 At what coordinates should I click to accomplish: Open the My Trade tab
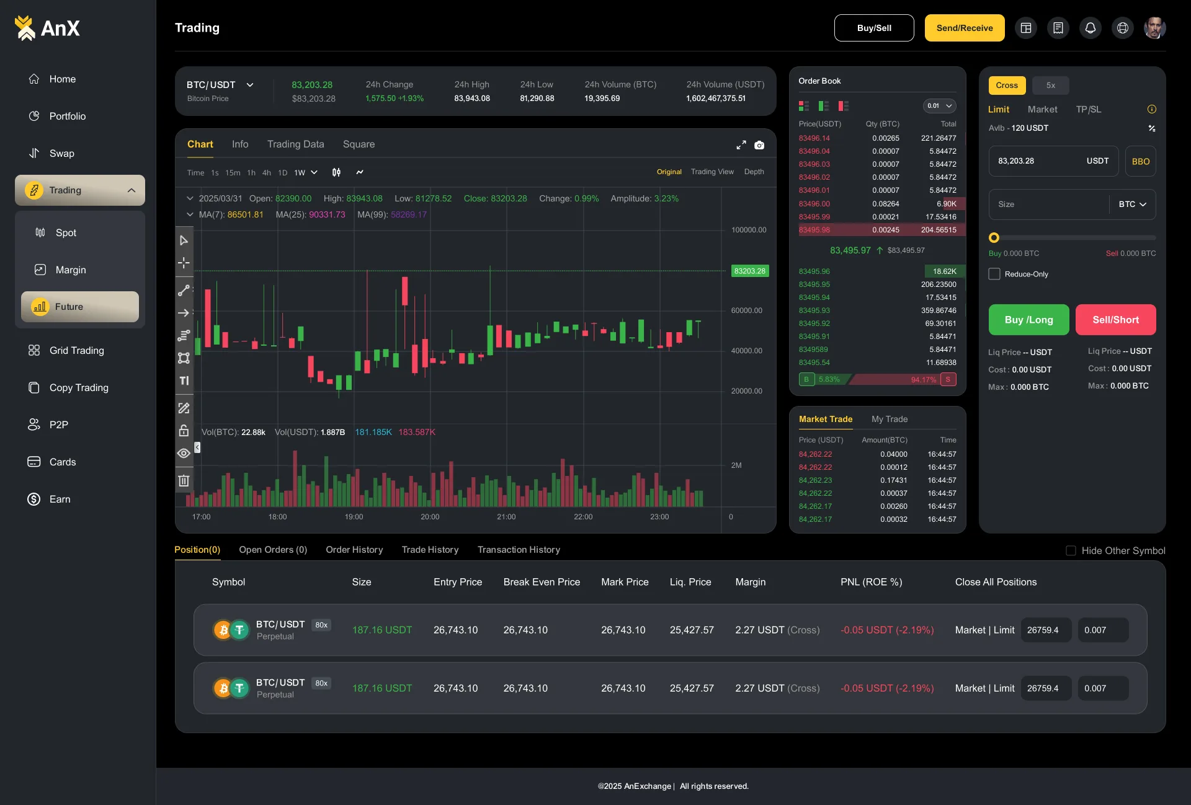pyautogui.click(x=889, y=419)
